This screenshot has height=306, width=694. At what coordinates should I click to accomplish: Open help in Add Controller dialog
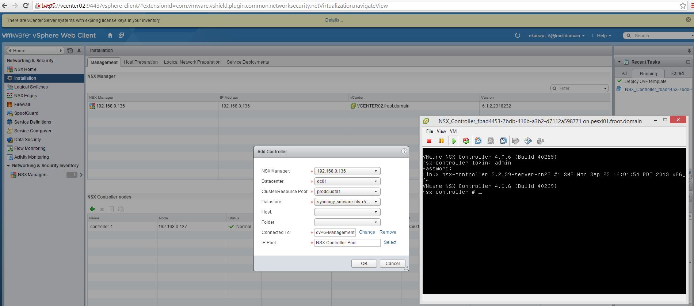click(x=404, y=151)
